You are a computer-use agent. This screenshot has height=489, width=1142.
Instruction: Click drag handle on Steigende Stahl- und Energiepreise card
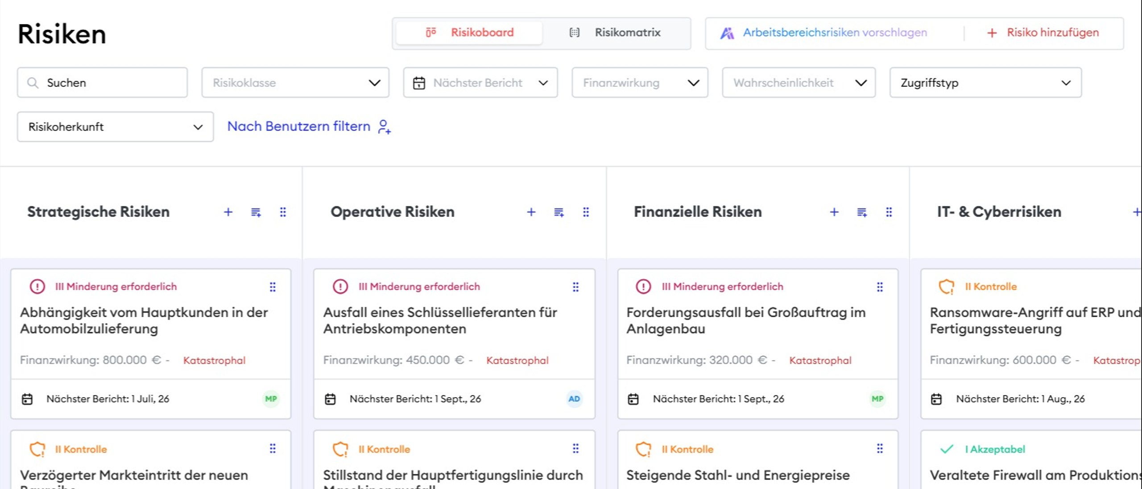pyautogui.click(x=880, y=448)
